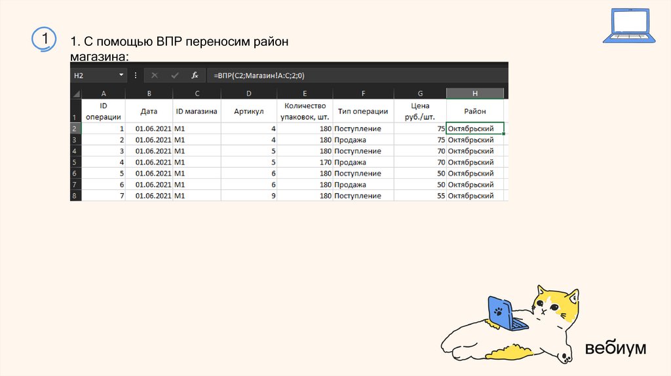The image size is (671, 376).
Task: Select row 8 header
Action: (x=76, y=195)
